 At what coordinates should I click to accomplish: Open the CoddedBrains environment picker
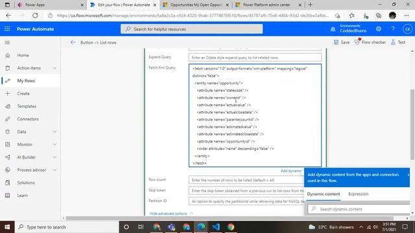click(349, 28)
